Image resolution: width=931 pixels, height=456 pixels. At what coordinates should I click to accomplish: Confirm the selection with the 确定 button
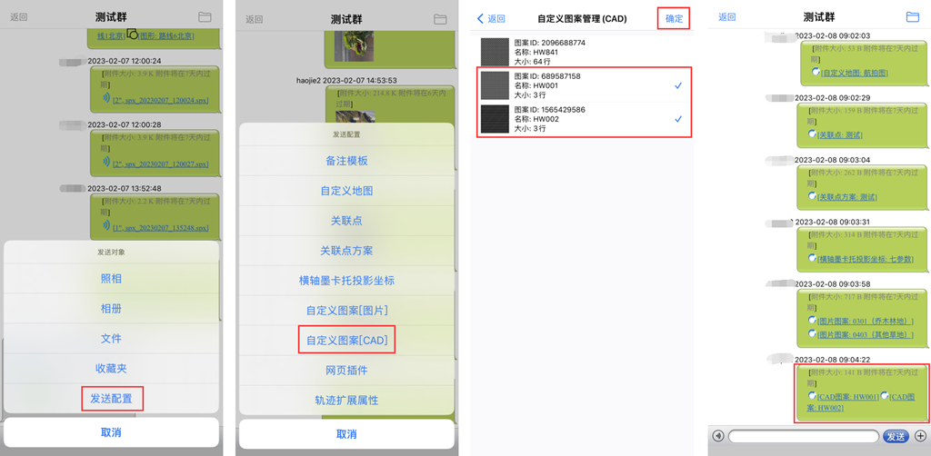tap(674, 18)
